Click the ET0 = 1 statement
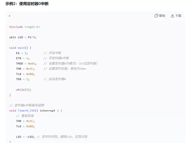The image size is (192, 143). tap(23, 58)
